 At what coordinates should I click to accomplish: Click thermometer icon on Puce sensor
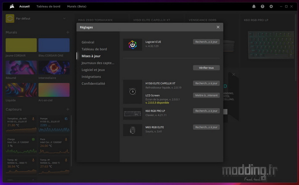pos(66,139)
